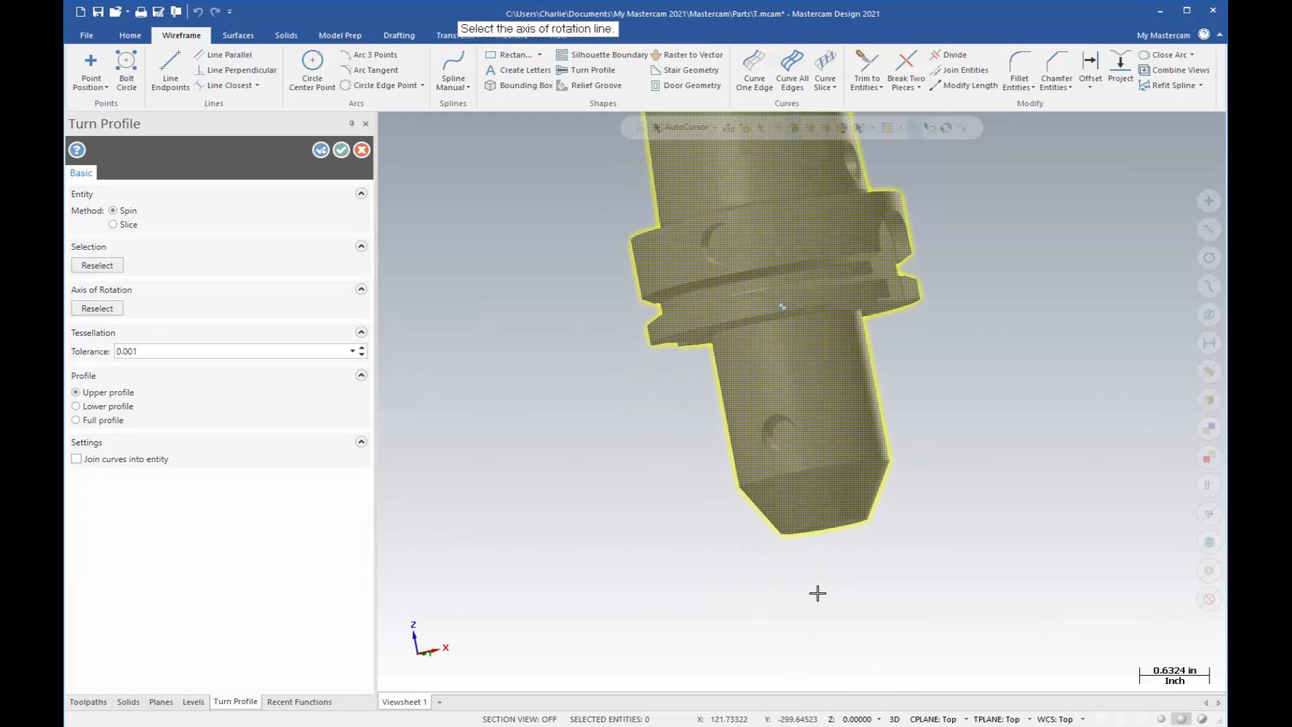
Task: Click Turn Profile bottom tab
Action: point(234,701)
